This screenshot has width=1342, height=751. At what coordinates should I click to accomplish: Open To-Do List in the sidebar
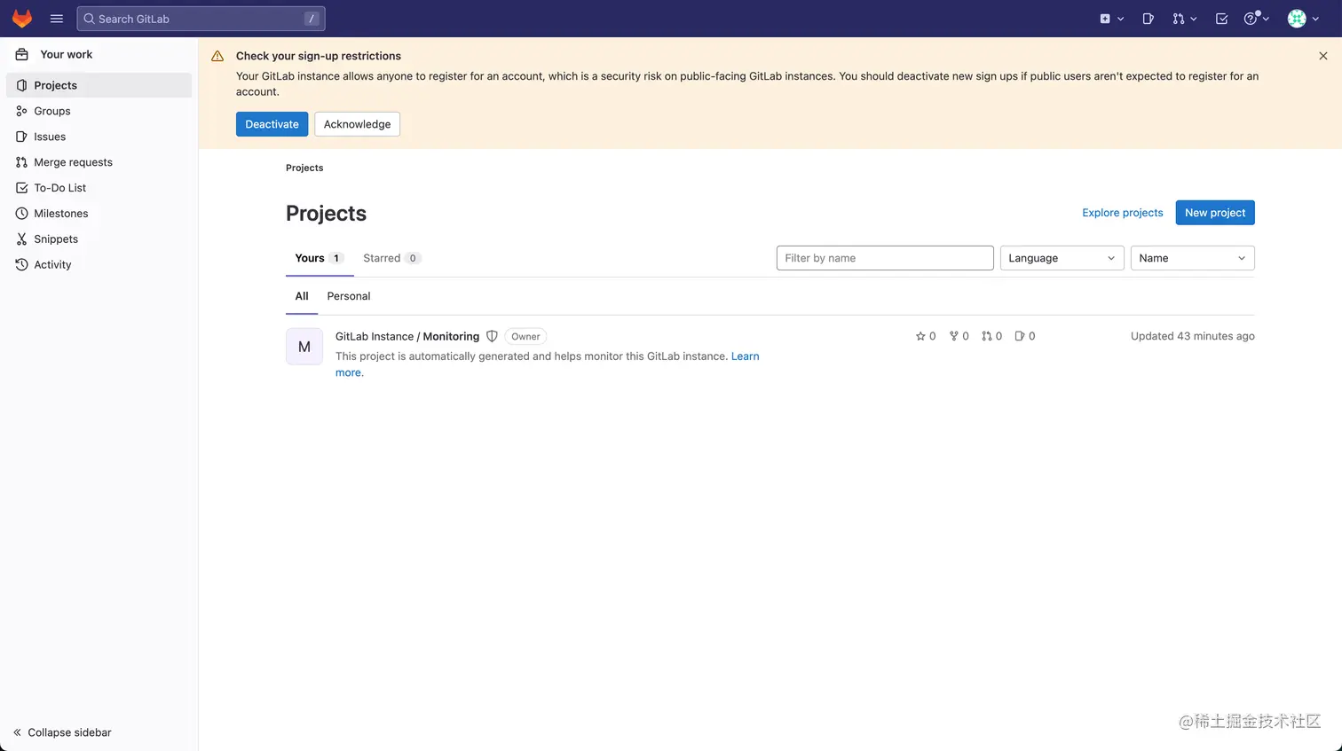tap(99, 188)
